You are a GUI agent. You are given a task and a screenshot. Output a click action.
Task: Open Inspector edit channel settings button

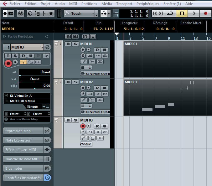pyautogui.click(x=48, y=47)
